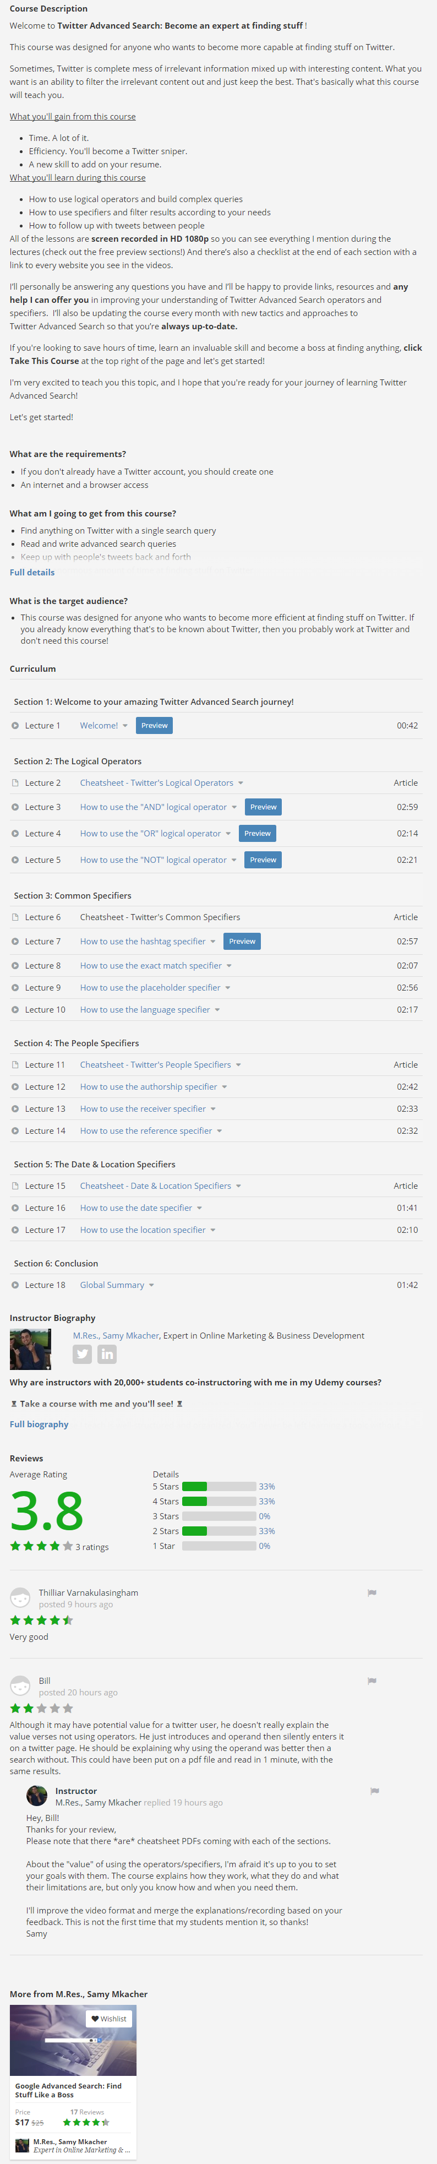Click the 5 Stars rating bar

click(x=220, y=1486)
